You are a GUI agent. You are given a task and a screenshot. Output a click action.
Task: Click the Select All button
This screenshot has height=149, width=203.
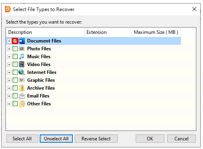pos(22,139)
